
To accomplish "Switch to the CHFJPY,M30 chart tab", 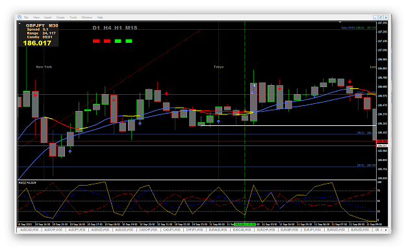I will pyautogui.click(x=194, y=230).
